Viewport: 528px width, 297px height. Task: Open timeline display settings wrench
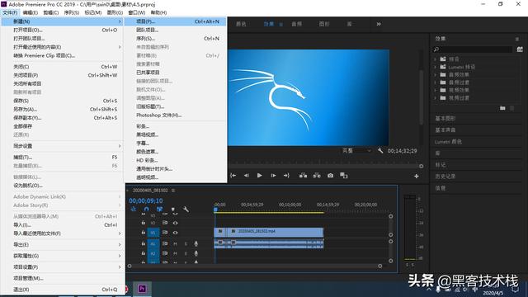click(x=186, y=209)
